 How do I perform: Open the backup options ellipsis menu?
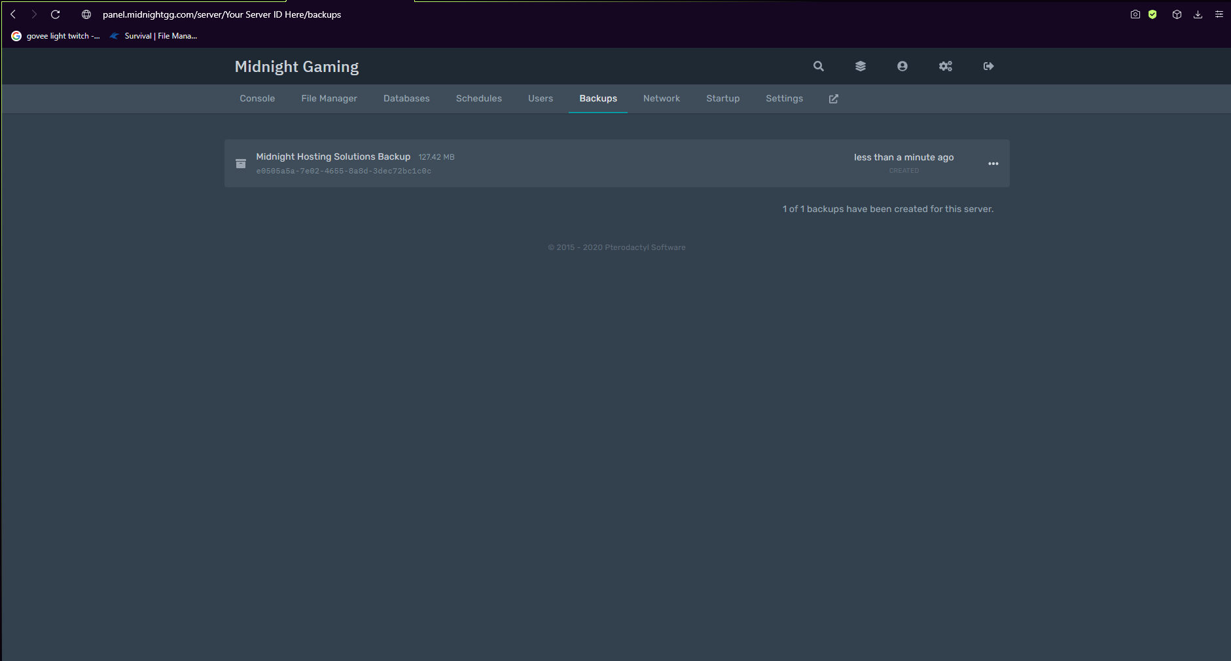tap(993, 164)
